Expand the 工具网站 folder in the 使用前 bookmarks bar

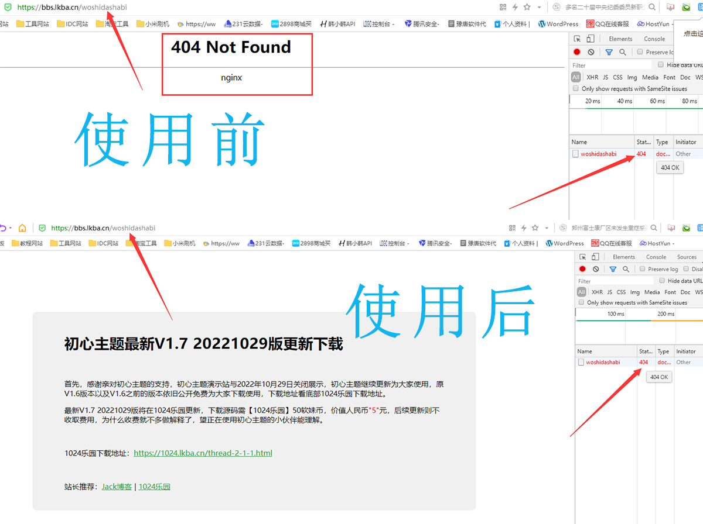point(32,24)
